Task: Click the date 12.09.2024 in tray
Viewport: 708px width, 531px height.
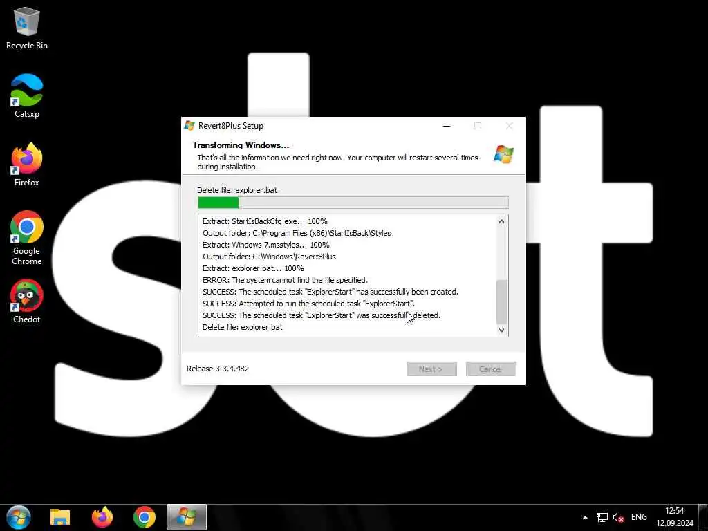Action: coord(675,523)
